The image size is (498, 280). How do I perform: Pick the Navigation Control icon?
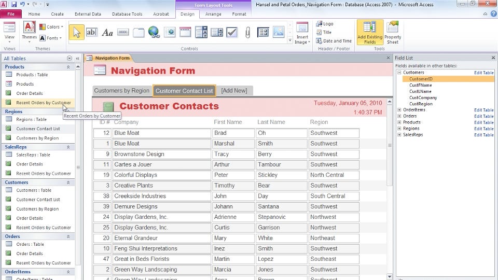point(185,32)
